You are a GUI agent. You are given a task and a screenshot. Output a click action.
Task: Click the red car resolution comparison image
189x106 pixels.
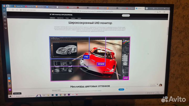[x=90, y=59]
